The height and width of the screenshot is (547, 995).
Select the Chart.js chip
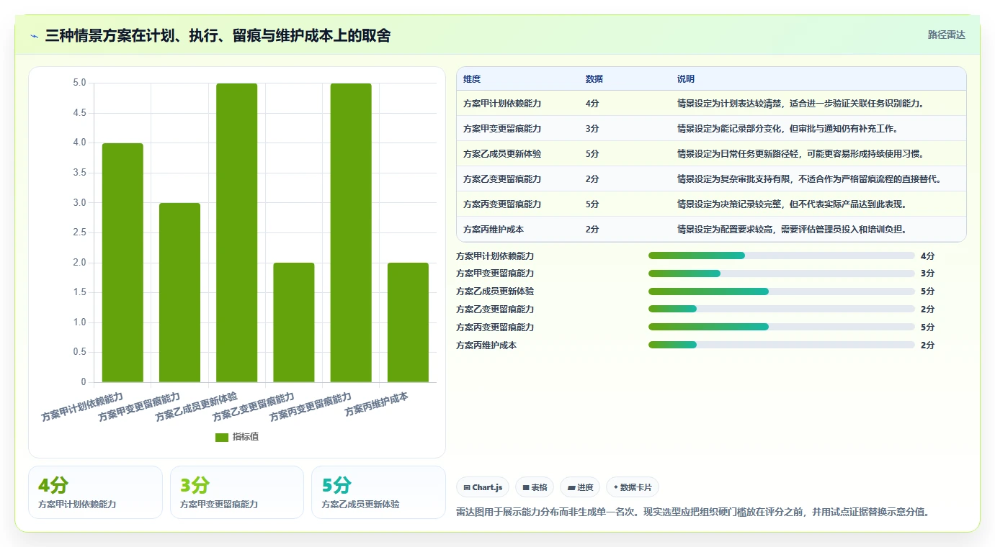pyautogui.click(x=483, y=487)
